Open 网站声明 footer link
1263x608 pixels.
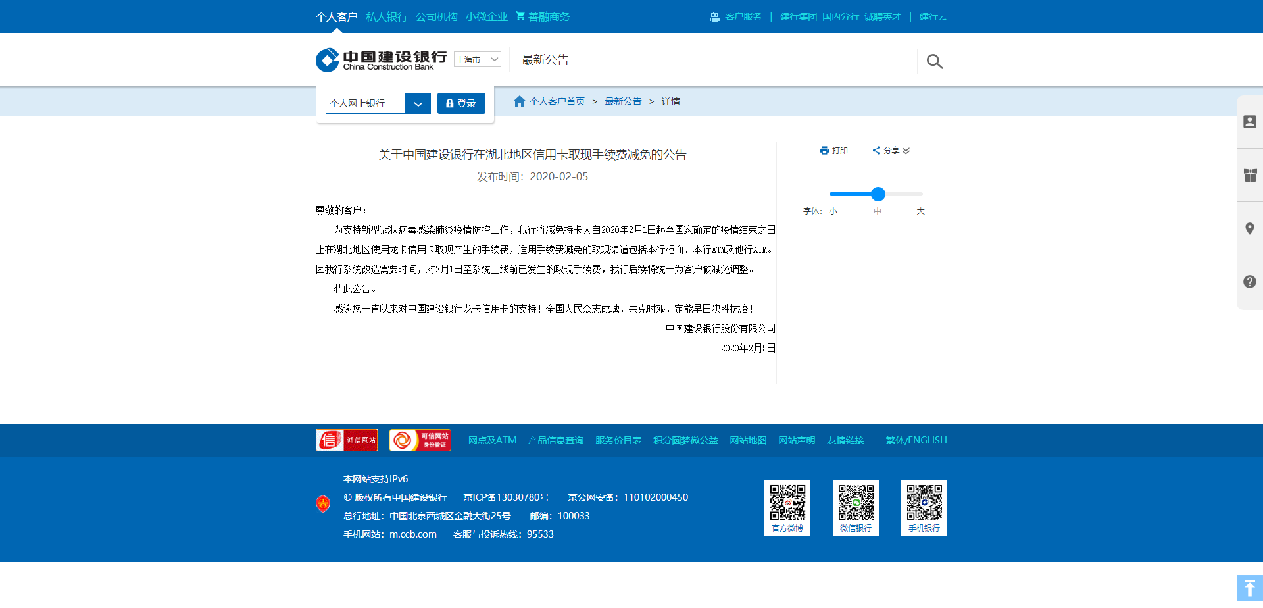pyautogui.click(x=797, y=440)
